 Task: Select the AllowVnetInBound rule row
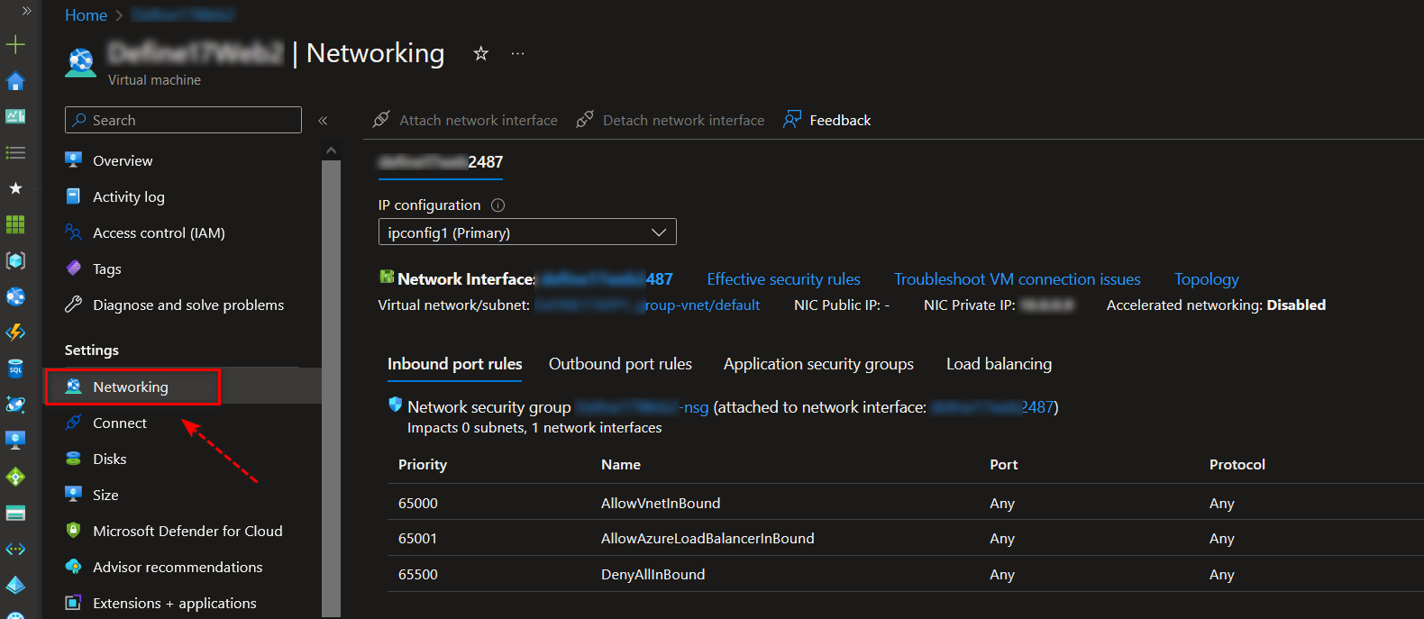[x=906, y=503]
